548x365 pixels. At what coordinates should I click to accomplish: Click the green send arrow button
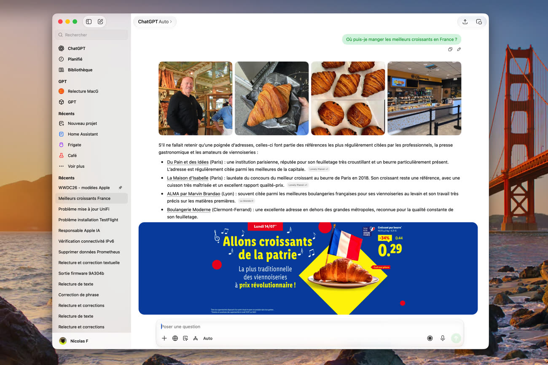(x=456, y=338)
